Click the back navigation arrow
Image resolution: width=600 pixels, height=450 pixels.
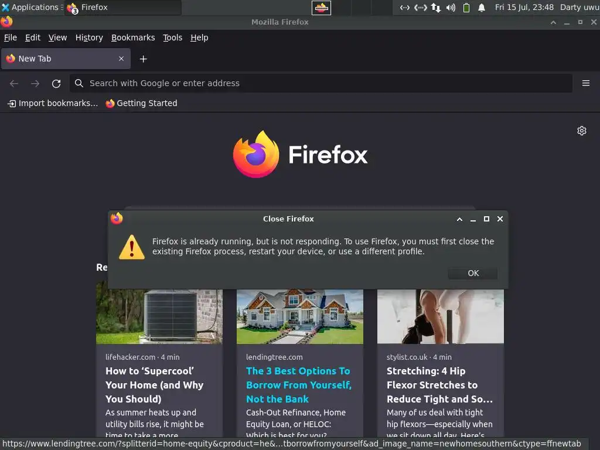coord(14,83)
